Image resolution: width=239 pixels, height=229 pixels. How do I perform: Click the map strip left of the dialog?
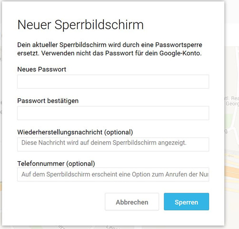click(x=1, y=111)
